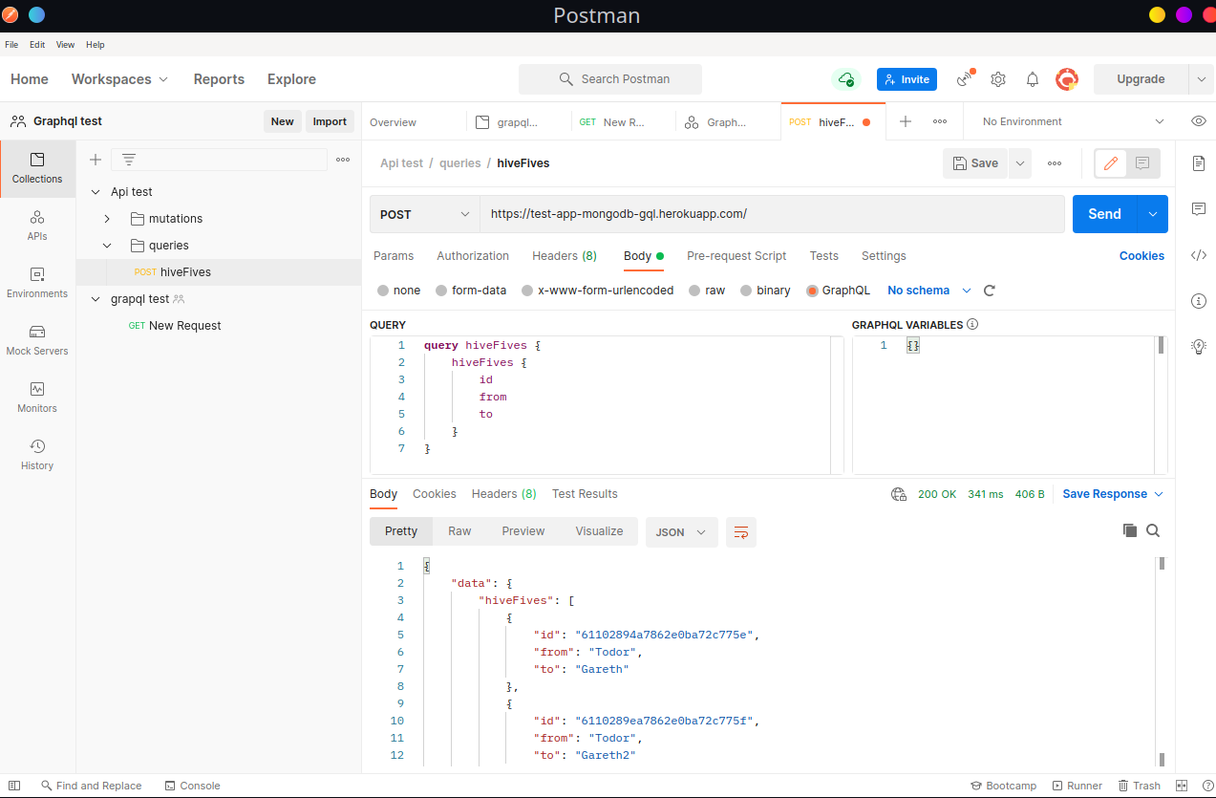Screen dimensions: 1216x798
Task: Open the notifications bell
Action: coord(1033,79)
